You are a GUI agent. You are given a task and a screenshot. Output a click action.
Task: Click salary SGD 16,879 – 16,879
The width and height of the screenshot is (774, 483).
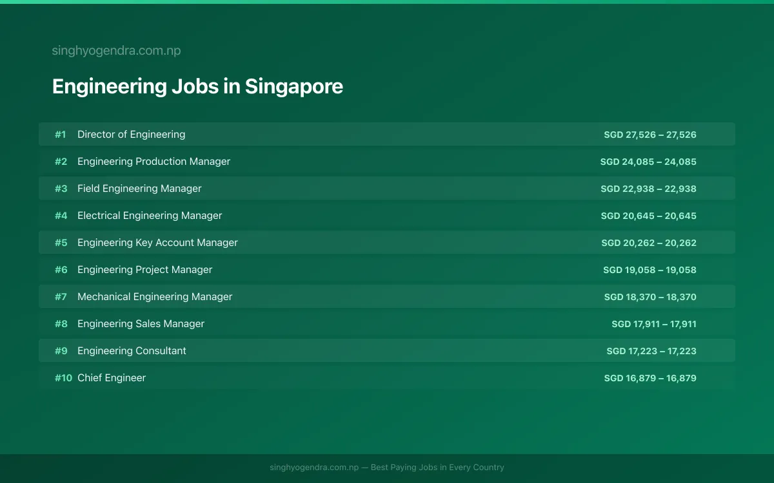(650, 378)
